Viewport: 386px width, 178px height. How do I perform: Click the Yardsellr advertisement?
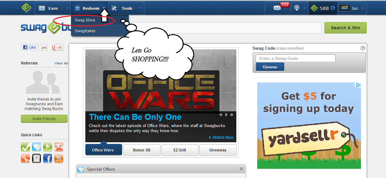[309, 125]
